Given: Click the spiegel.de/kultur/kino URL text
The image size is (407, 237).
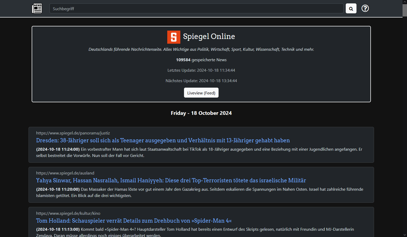Looking at the screenshot, I should coord(68,213).
